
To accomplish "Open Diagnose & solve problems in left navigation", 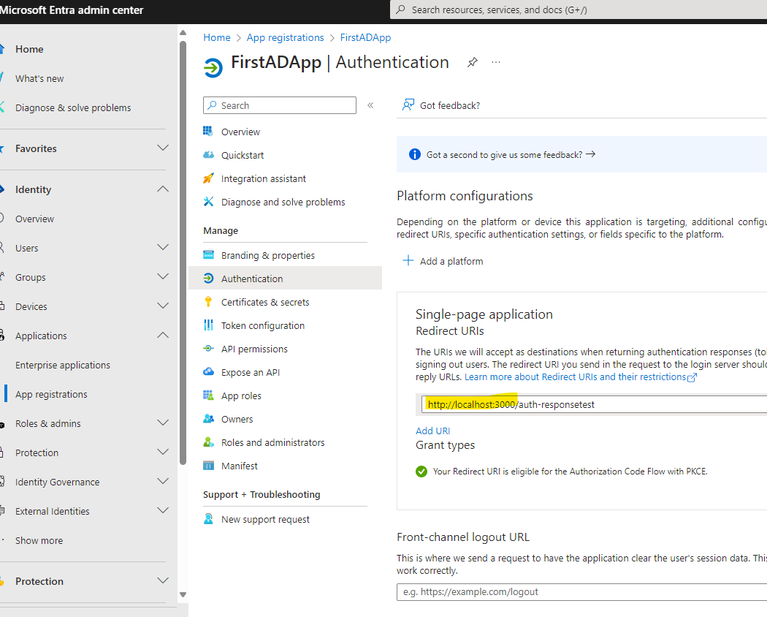I will 73,107.
